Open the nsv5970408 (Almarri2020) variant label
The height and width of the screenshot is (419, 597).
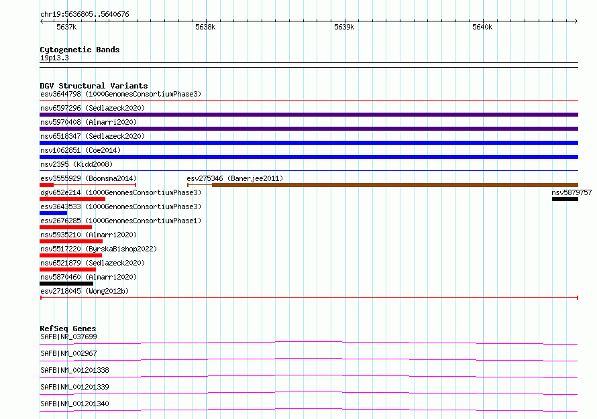coord(89,122)
